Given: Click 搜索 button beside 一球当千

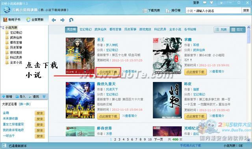Looking at the screenshot, I should (39, 136).
